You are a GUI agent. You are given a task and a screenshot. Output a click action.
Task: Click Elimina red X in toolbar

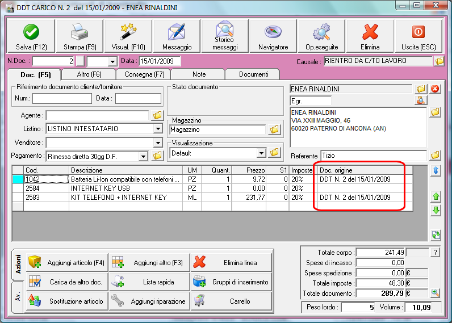(x=370, y=36)
